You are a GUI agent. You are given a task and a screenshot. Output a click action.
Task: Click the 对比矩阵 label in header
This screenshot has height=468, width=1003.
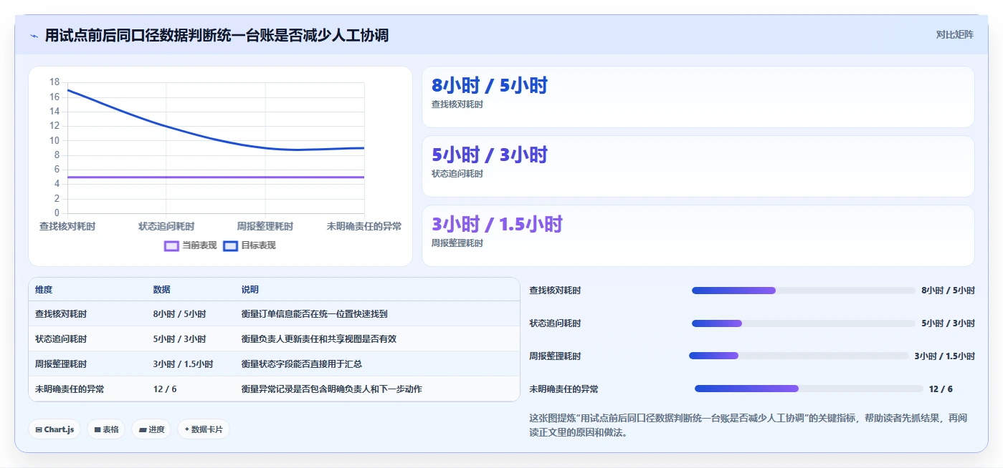pos(955,34)
